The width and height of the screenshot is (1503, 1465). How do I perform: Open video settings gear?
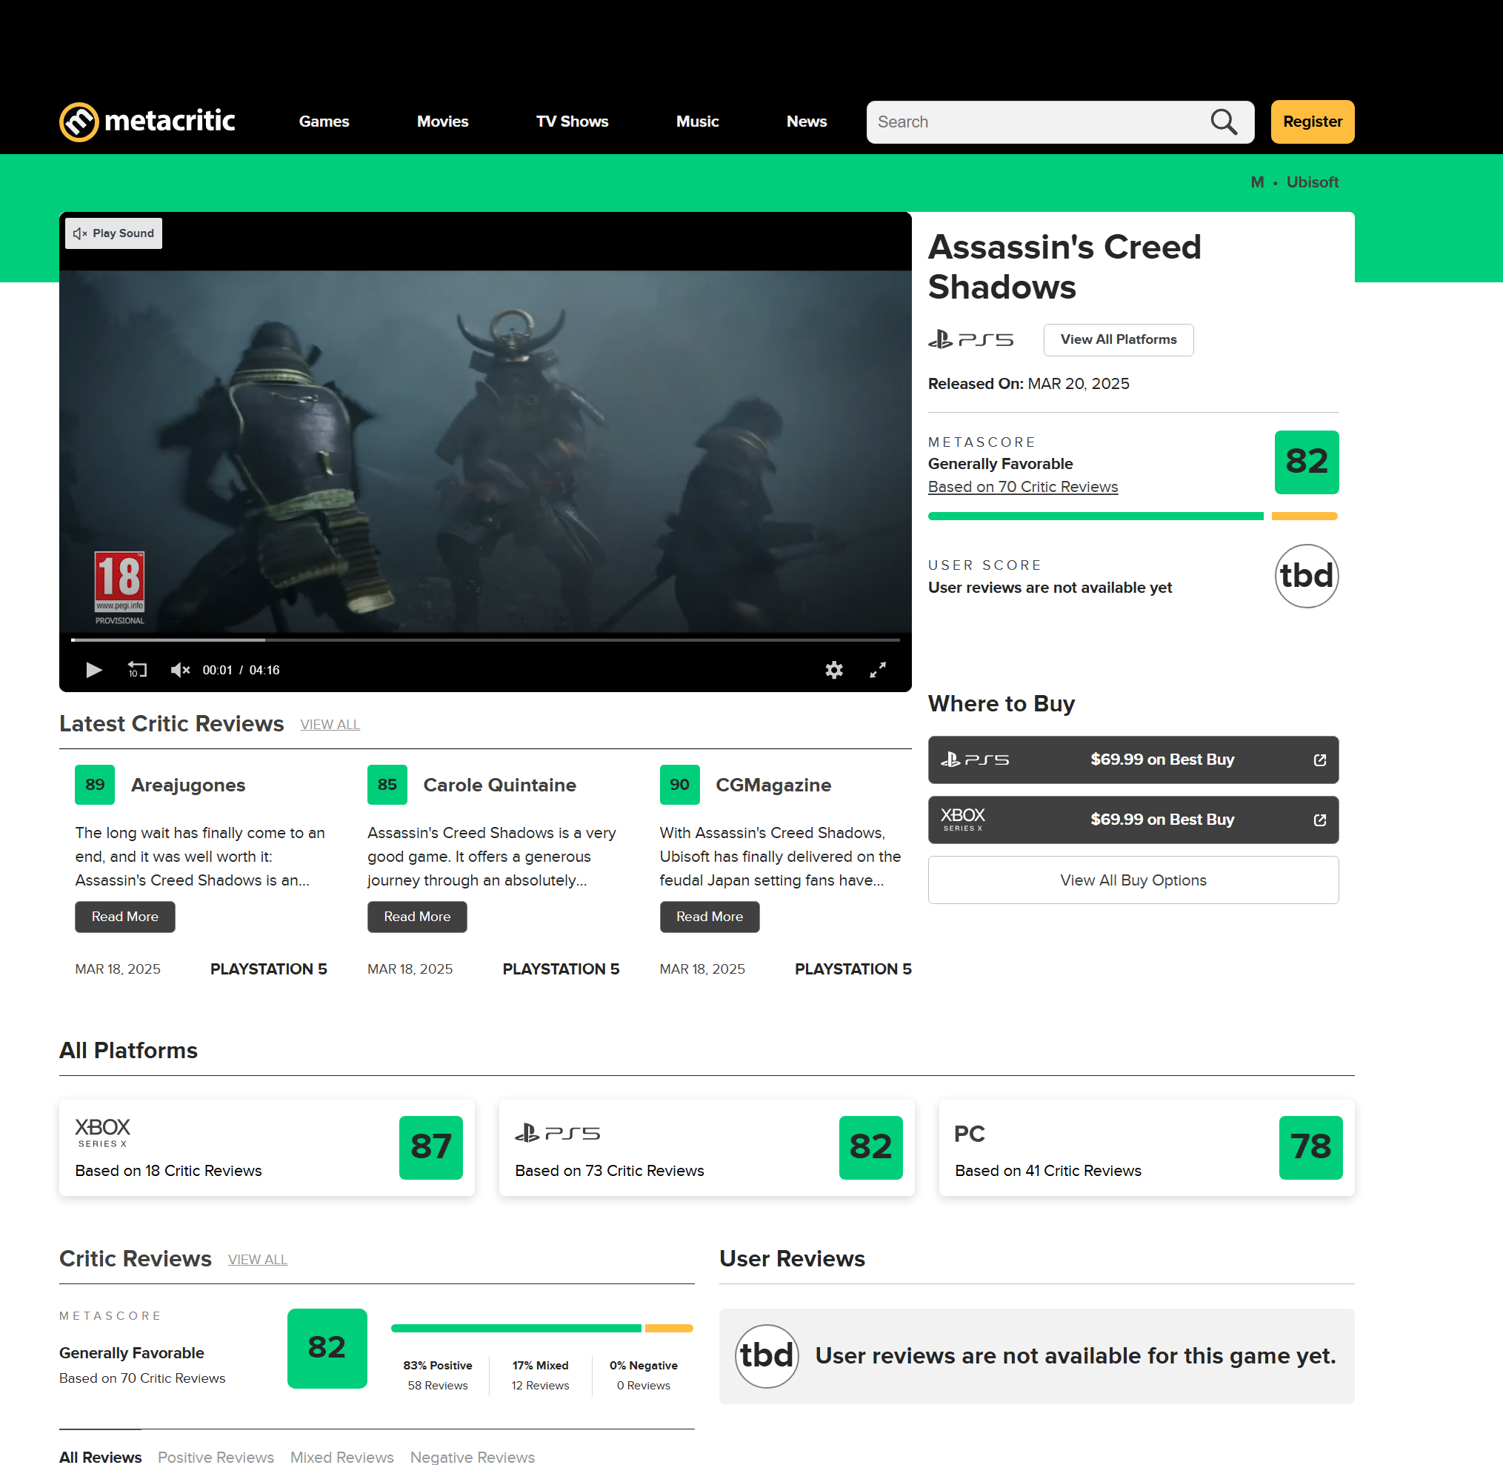[x=834, y=670]
